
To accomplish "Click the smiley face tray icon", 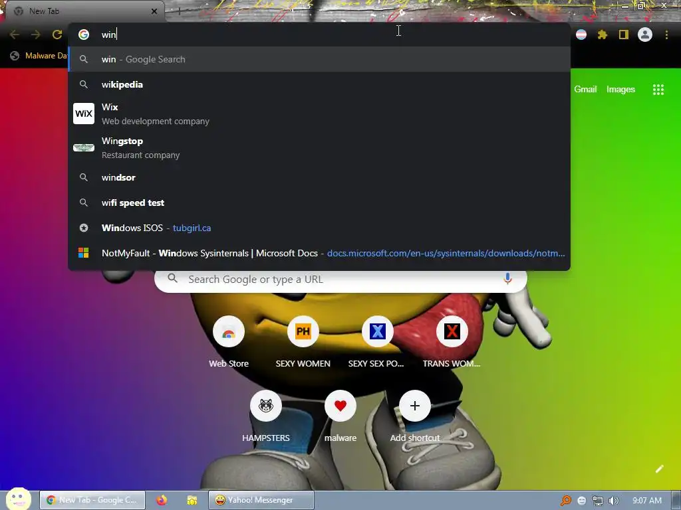I will click(x=581, y=501).
